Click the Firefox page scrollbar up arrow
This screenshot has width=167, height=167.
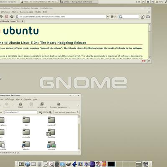[x=149, y=25]
